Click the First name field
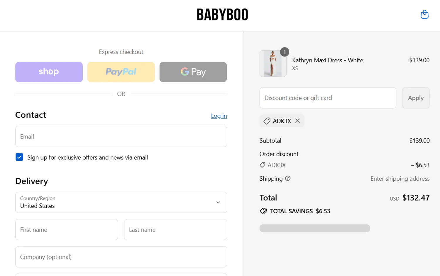Viewport: 440px width, 276px height. click(x=67, y=229)
